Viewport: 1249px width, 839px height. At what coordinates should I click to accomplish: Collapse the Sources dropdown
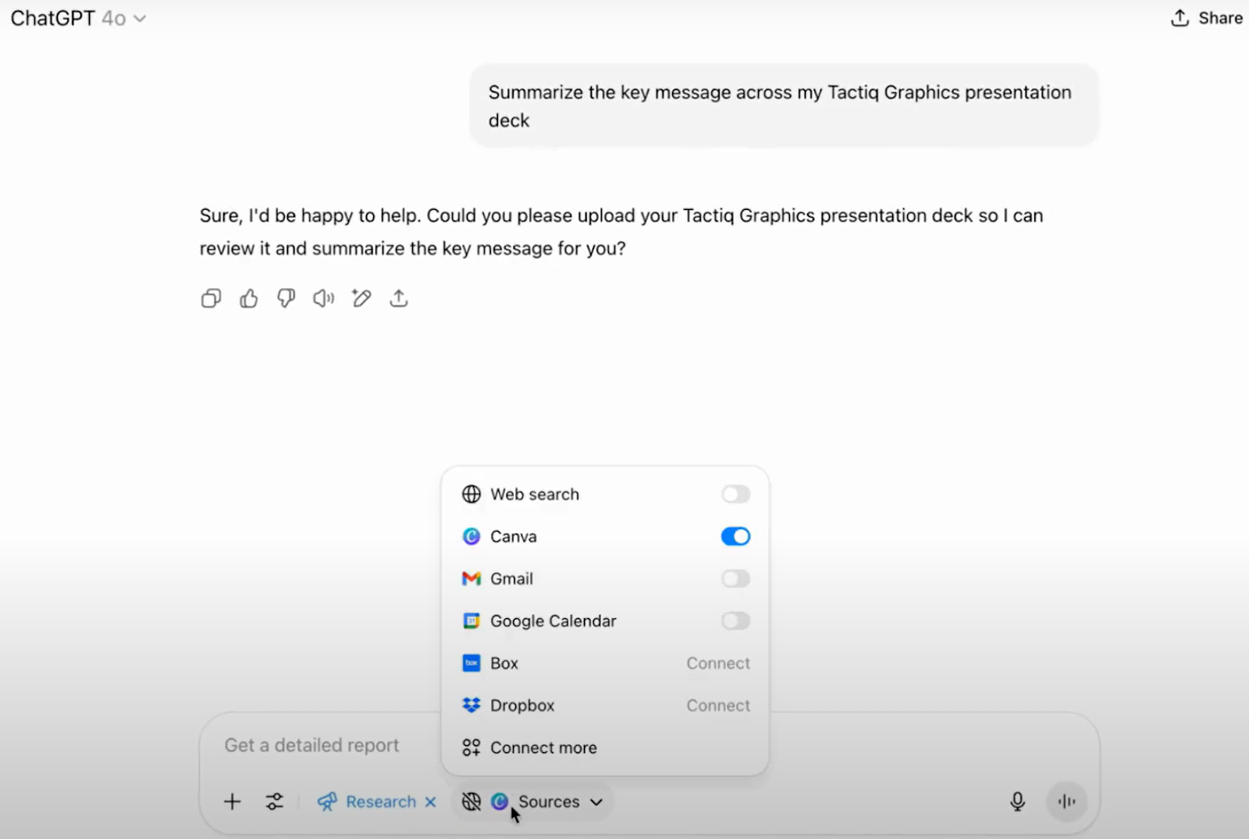(x=596, y=802)
